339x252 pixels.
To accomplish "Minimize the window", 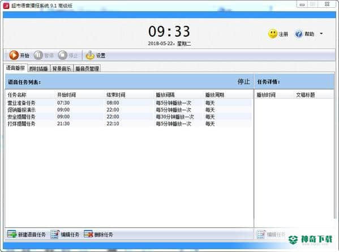I will (x=302, y=5).
